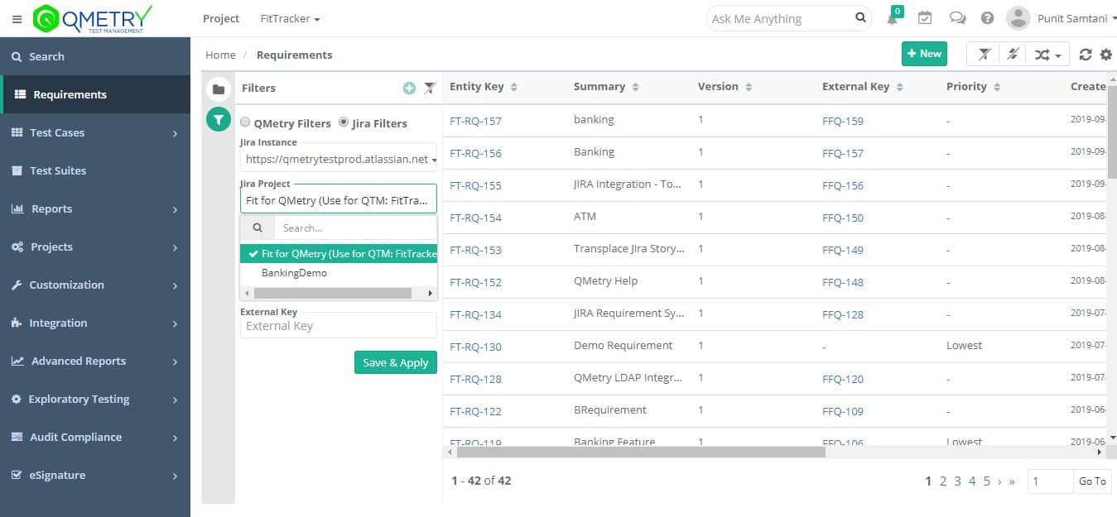The height and width of the screenshot is (517, 1117).
Task: Toggle the hamburger menu icon
Action: [x=17, y=19]
